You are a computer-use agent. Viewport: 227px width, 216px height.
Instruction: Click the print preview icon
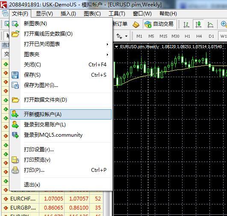(15, 160)
